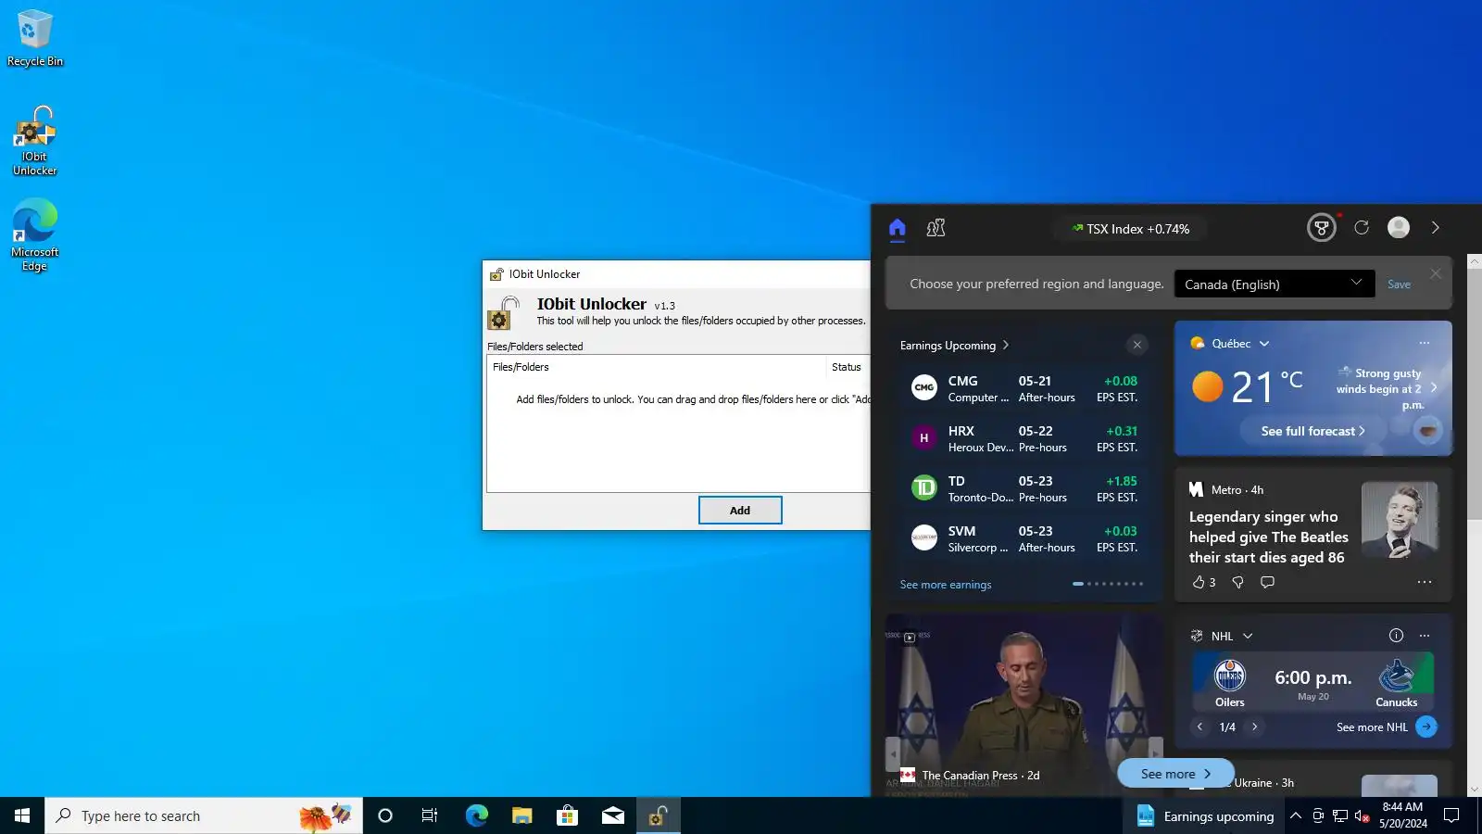Expand the widgets panel with right chevron
The image size is (1482, 834).
(1436, 228)
